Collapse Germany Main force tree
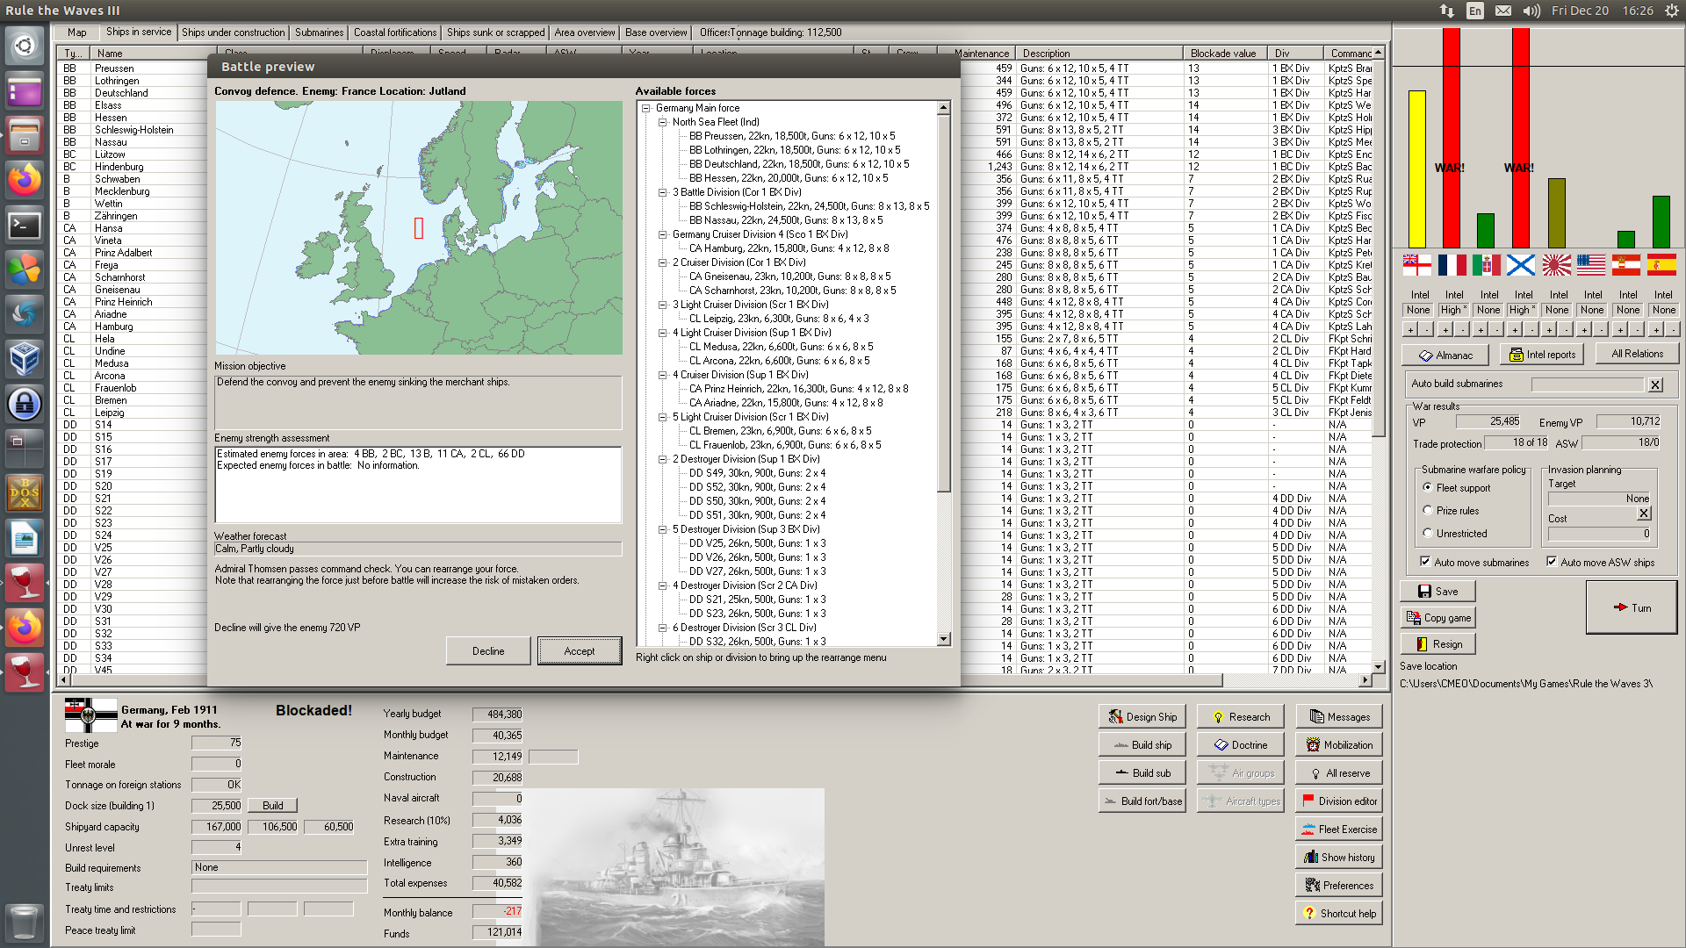 click(x=646, y=108)
